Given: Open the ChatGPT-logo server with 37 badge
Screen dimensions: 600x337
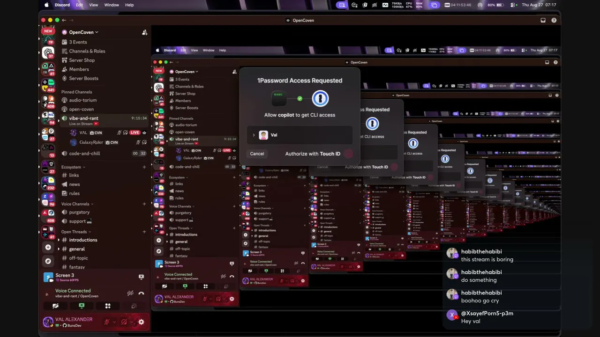Looking at the screenshot, I should pyautogui.click(x=48, y=53).
